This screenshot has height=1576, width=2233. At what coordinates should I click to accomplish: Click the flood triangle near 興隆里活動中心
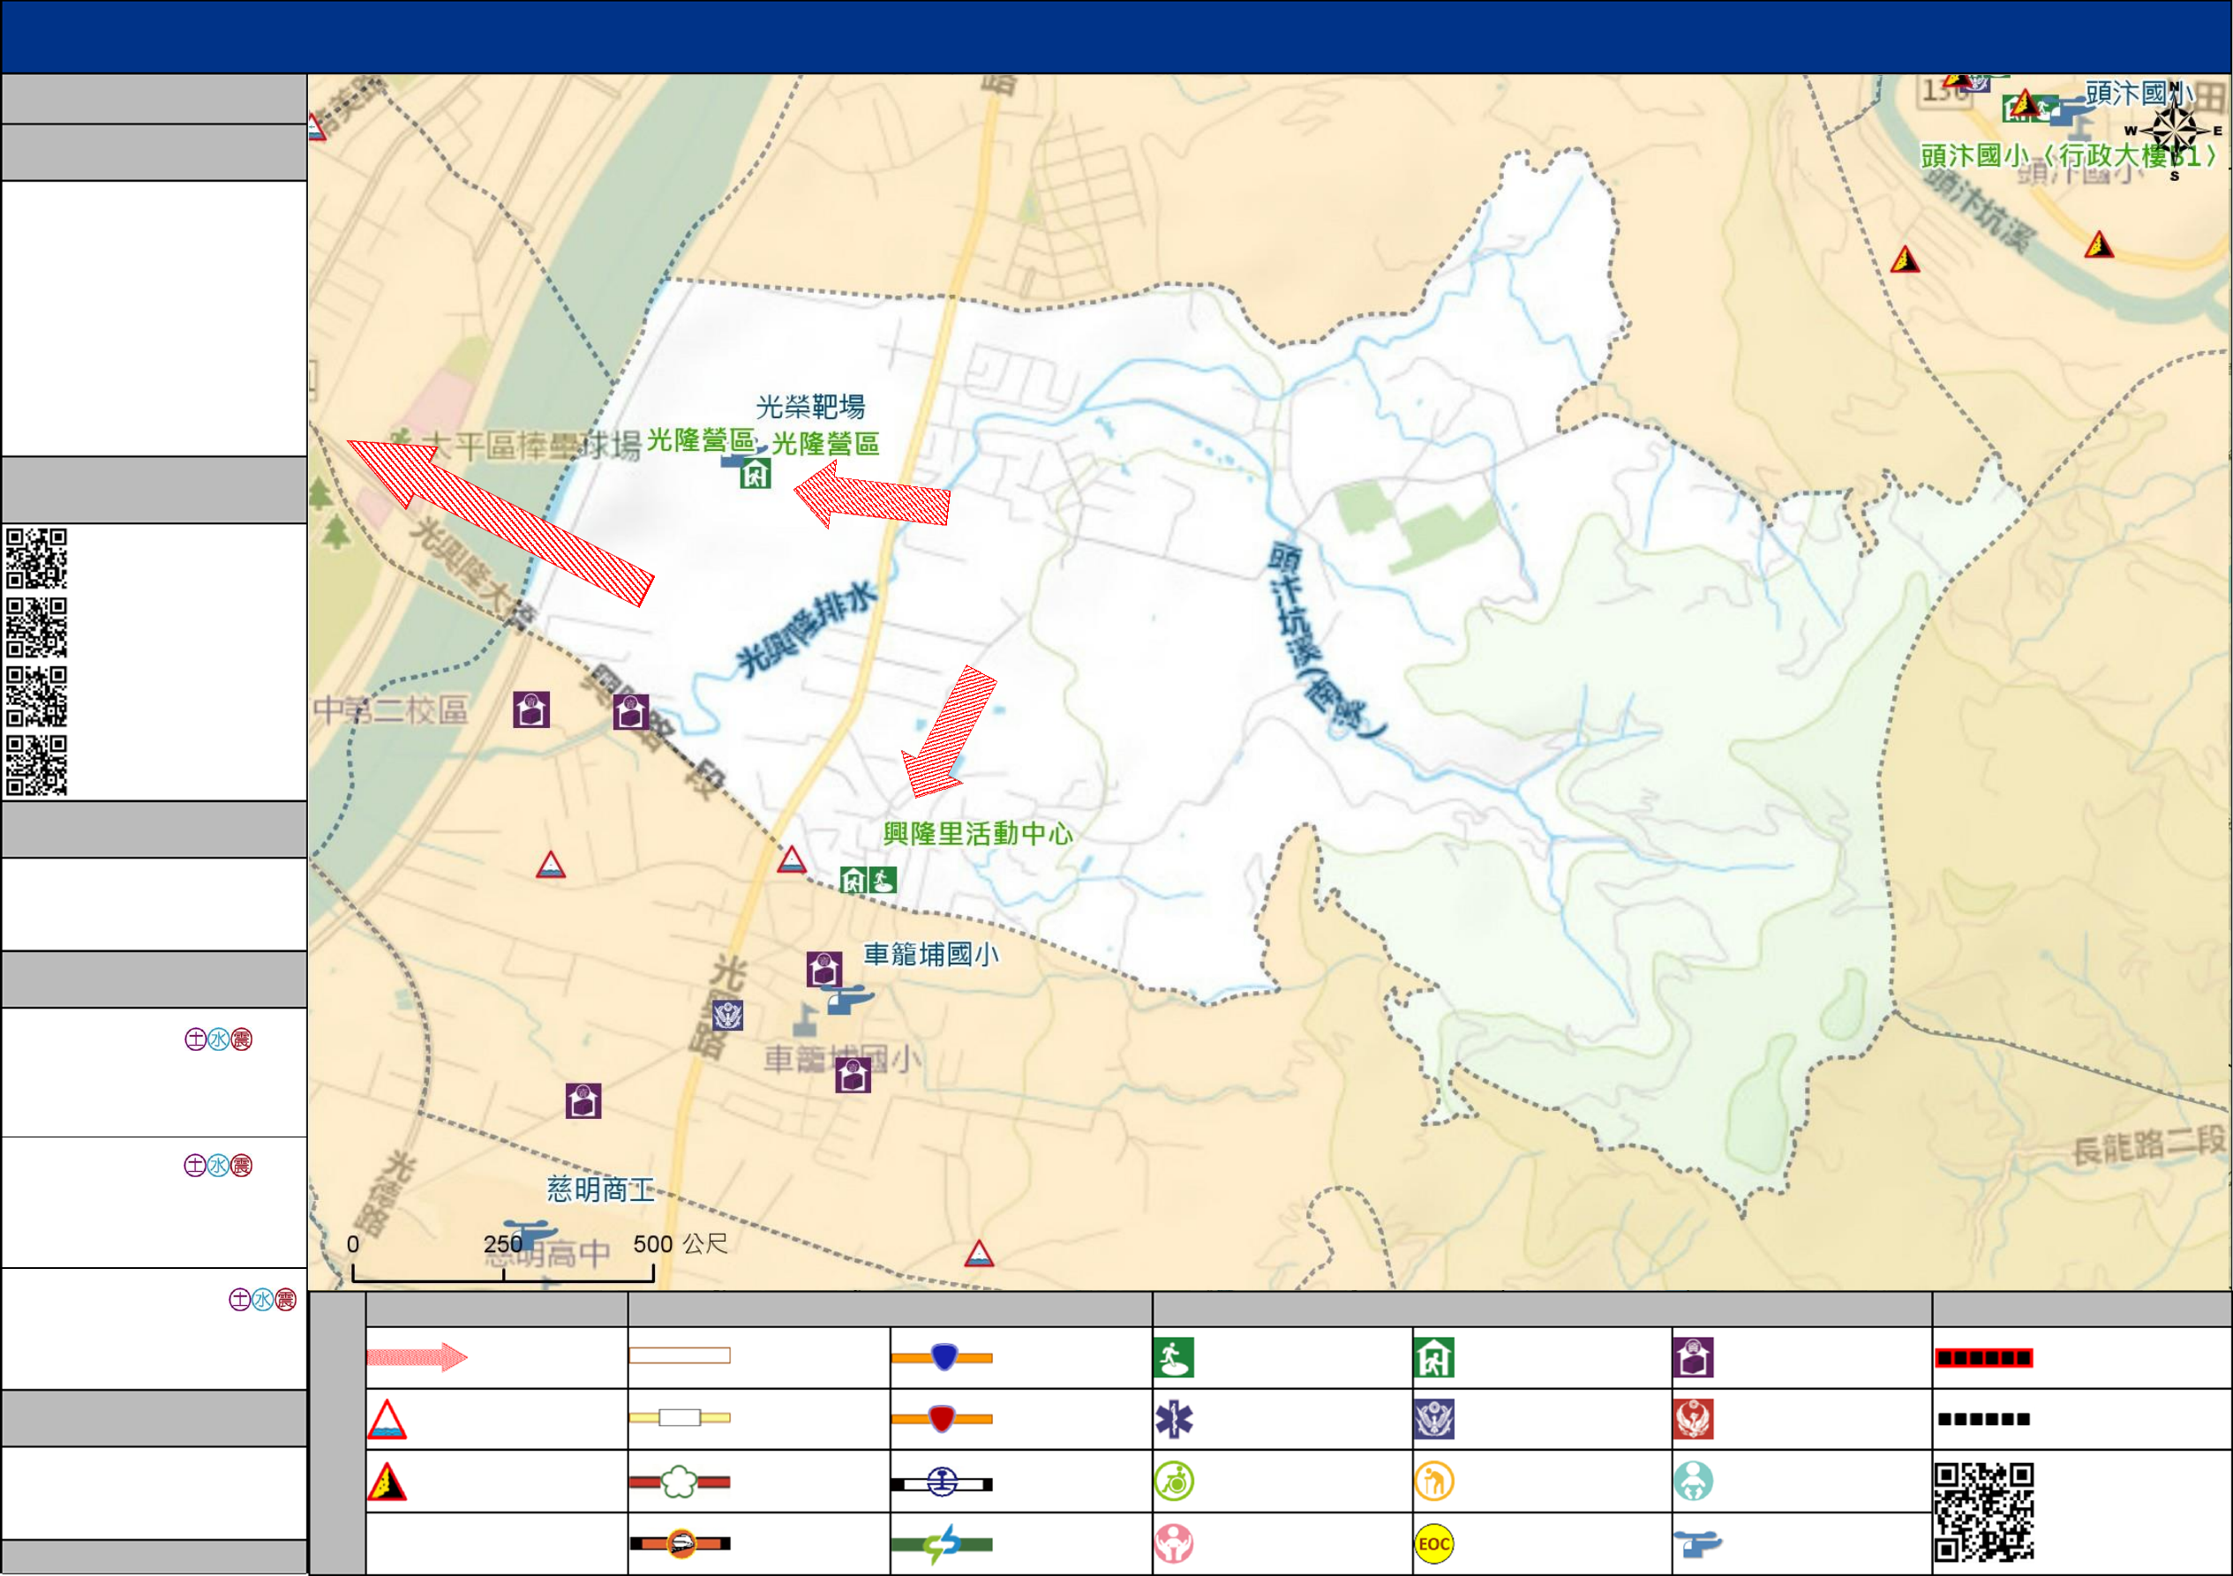[792, 859]
